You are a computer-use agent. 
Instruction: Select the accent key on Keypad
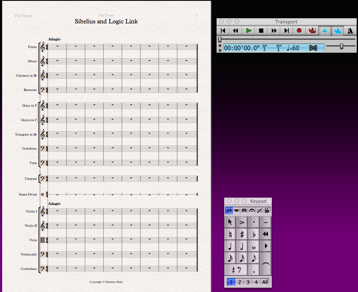(242, 222)
